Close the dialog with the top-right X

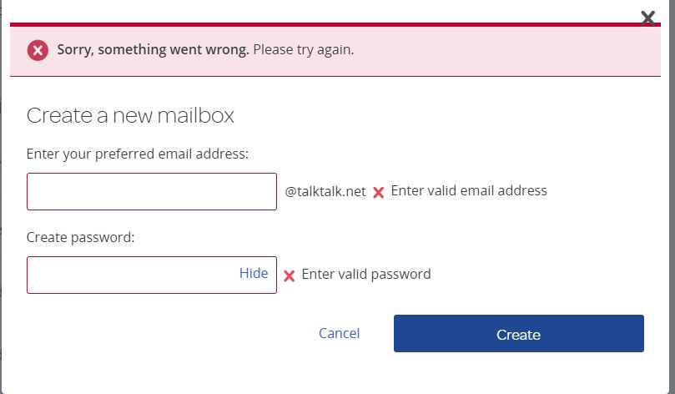[x=647, y=18]
